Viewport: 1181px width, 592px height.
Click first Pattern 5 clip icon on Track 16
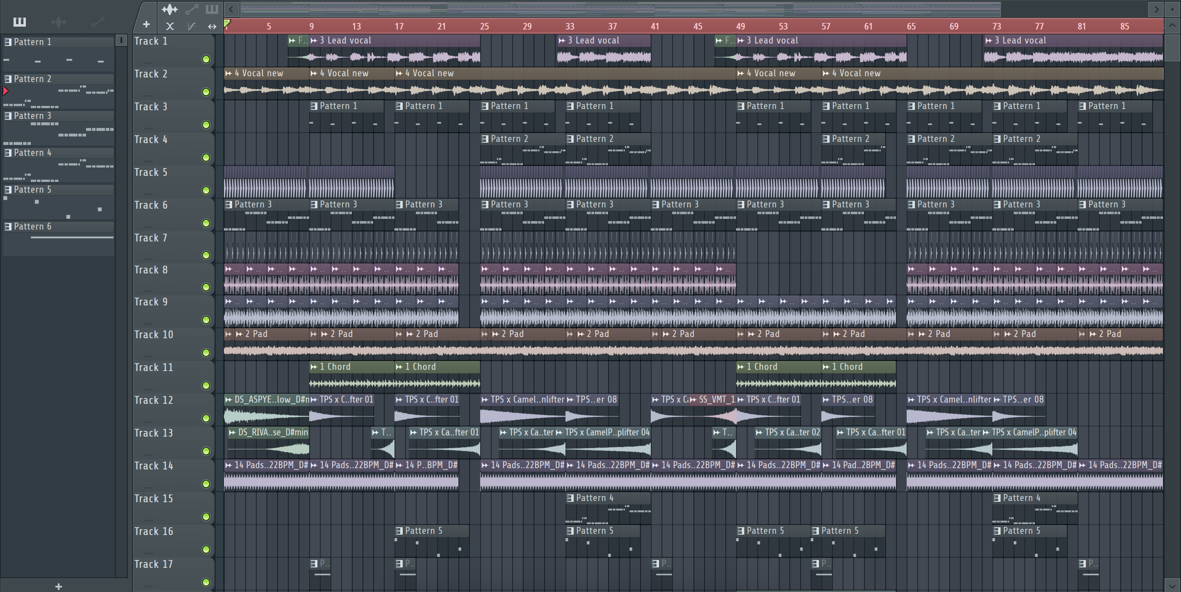(x=399, y=531)
